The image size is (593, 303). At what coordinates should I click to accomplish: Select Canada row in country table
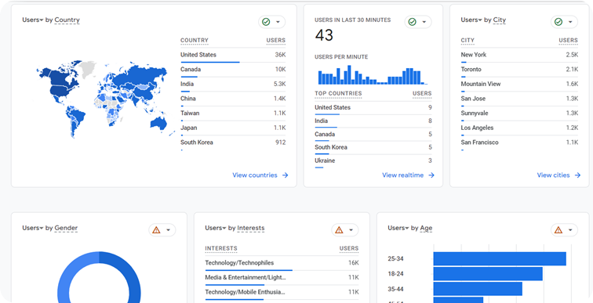click(x=233, y=70)
